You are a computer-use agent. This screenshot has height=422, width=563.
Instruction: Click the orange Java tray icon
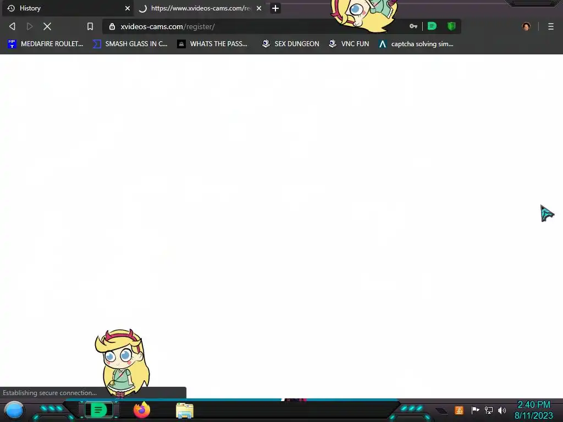[459, 410]
